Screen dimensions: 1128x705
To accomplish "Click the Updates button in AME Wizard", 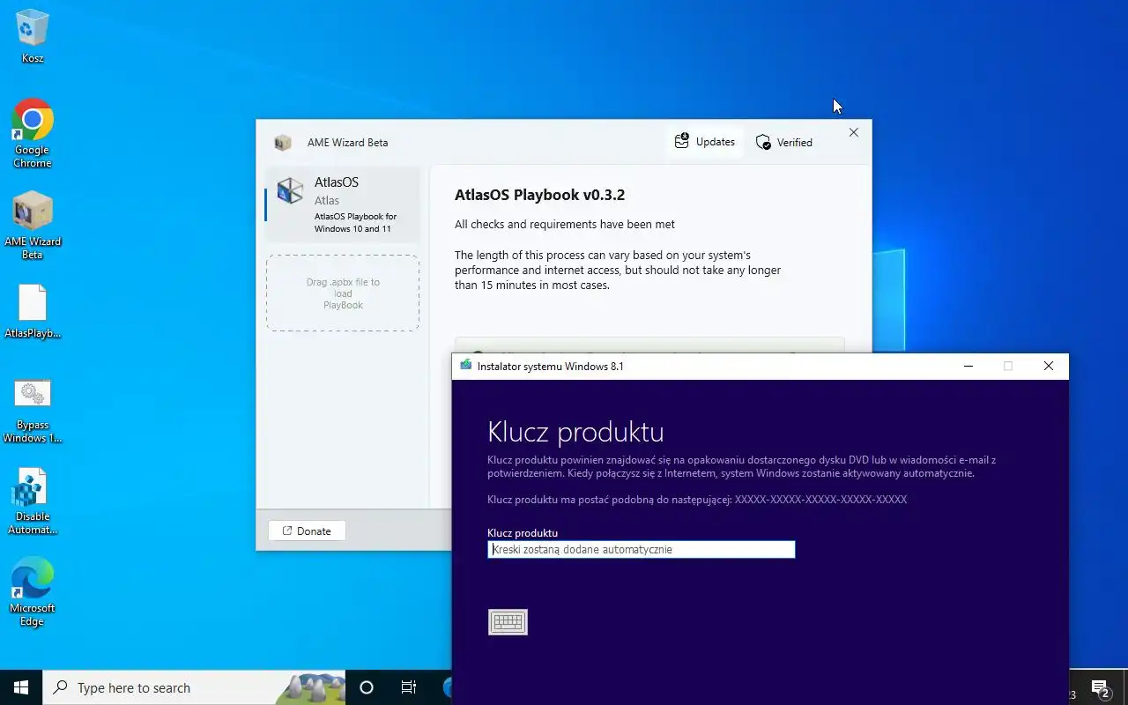I will [x=705, y=142].
